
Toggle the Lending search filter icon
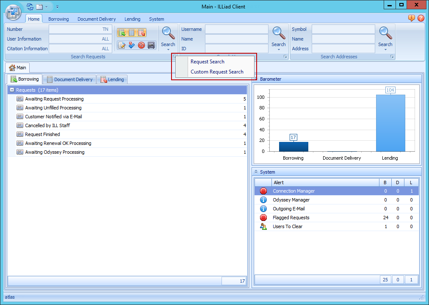(141, 33)
